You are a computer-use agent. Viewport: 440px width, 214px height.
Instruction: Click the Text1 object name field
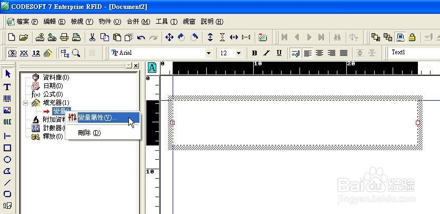[414, 53]
